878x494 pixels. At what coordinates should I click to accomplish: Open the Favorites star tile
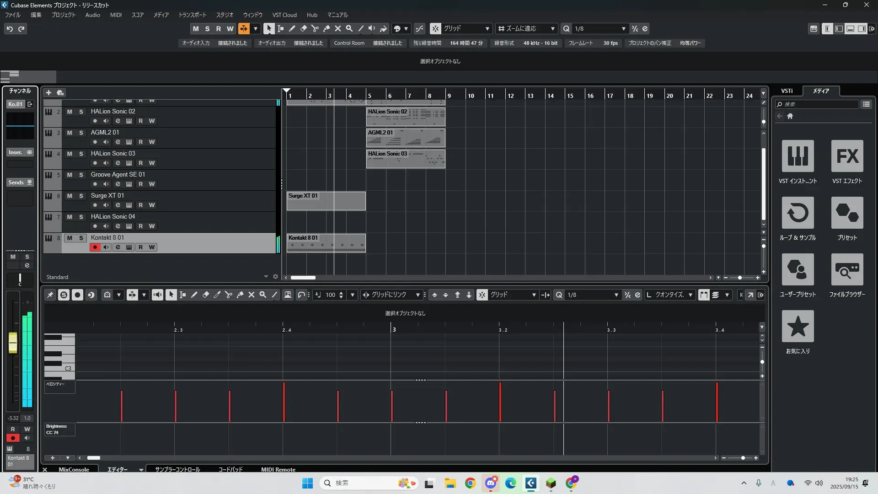pyautogui.click(x=798, y=327)
